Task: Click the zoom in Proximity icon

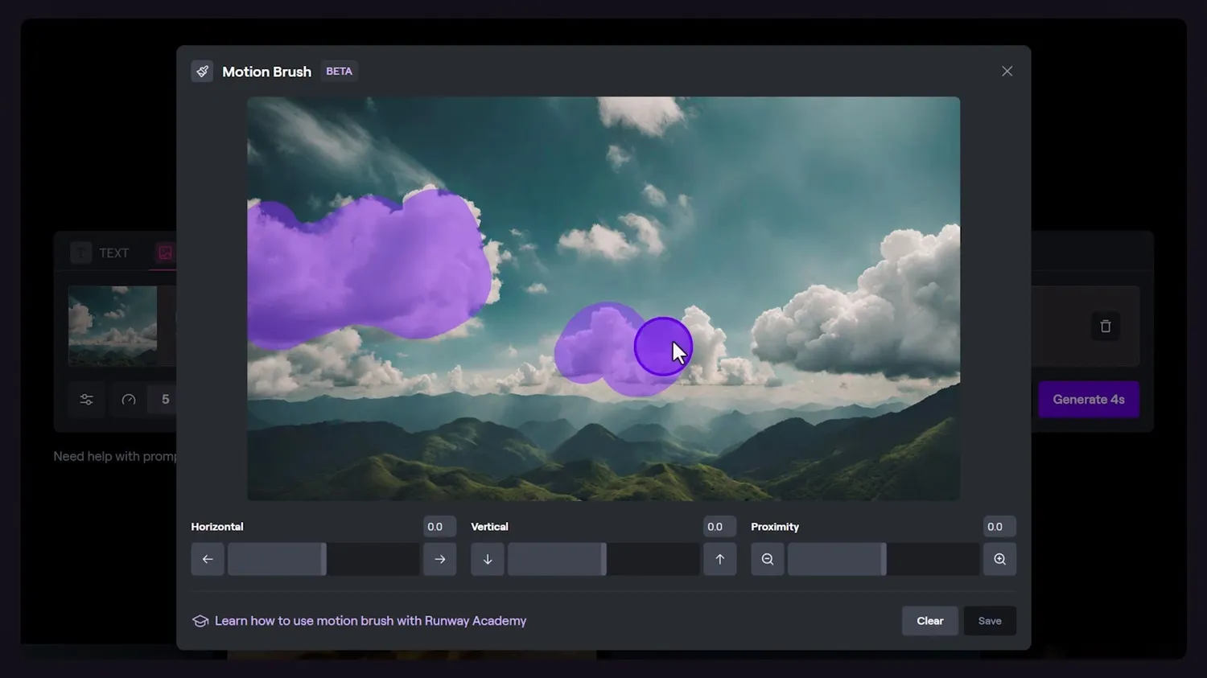Action: [x=999, y=559]
